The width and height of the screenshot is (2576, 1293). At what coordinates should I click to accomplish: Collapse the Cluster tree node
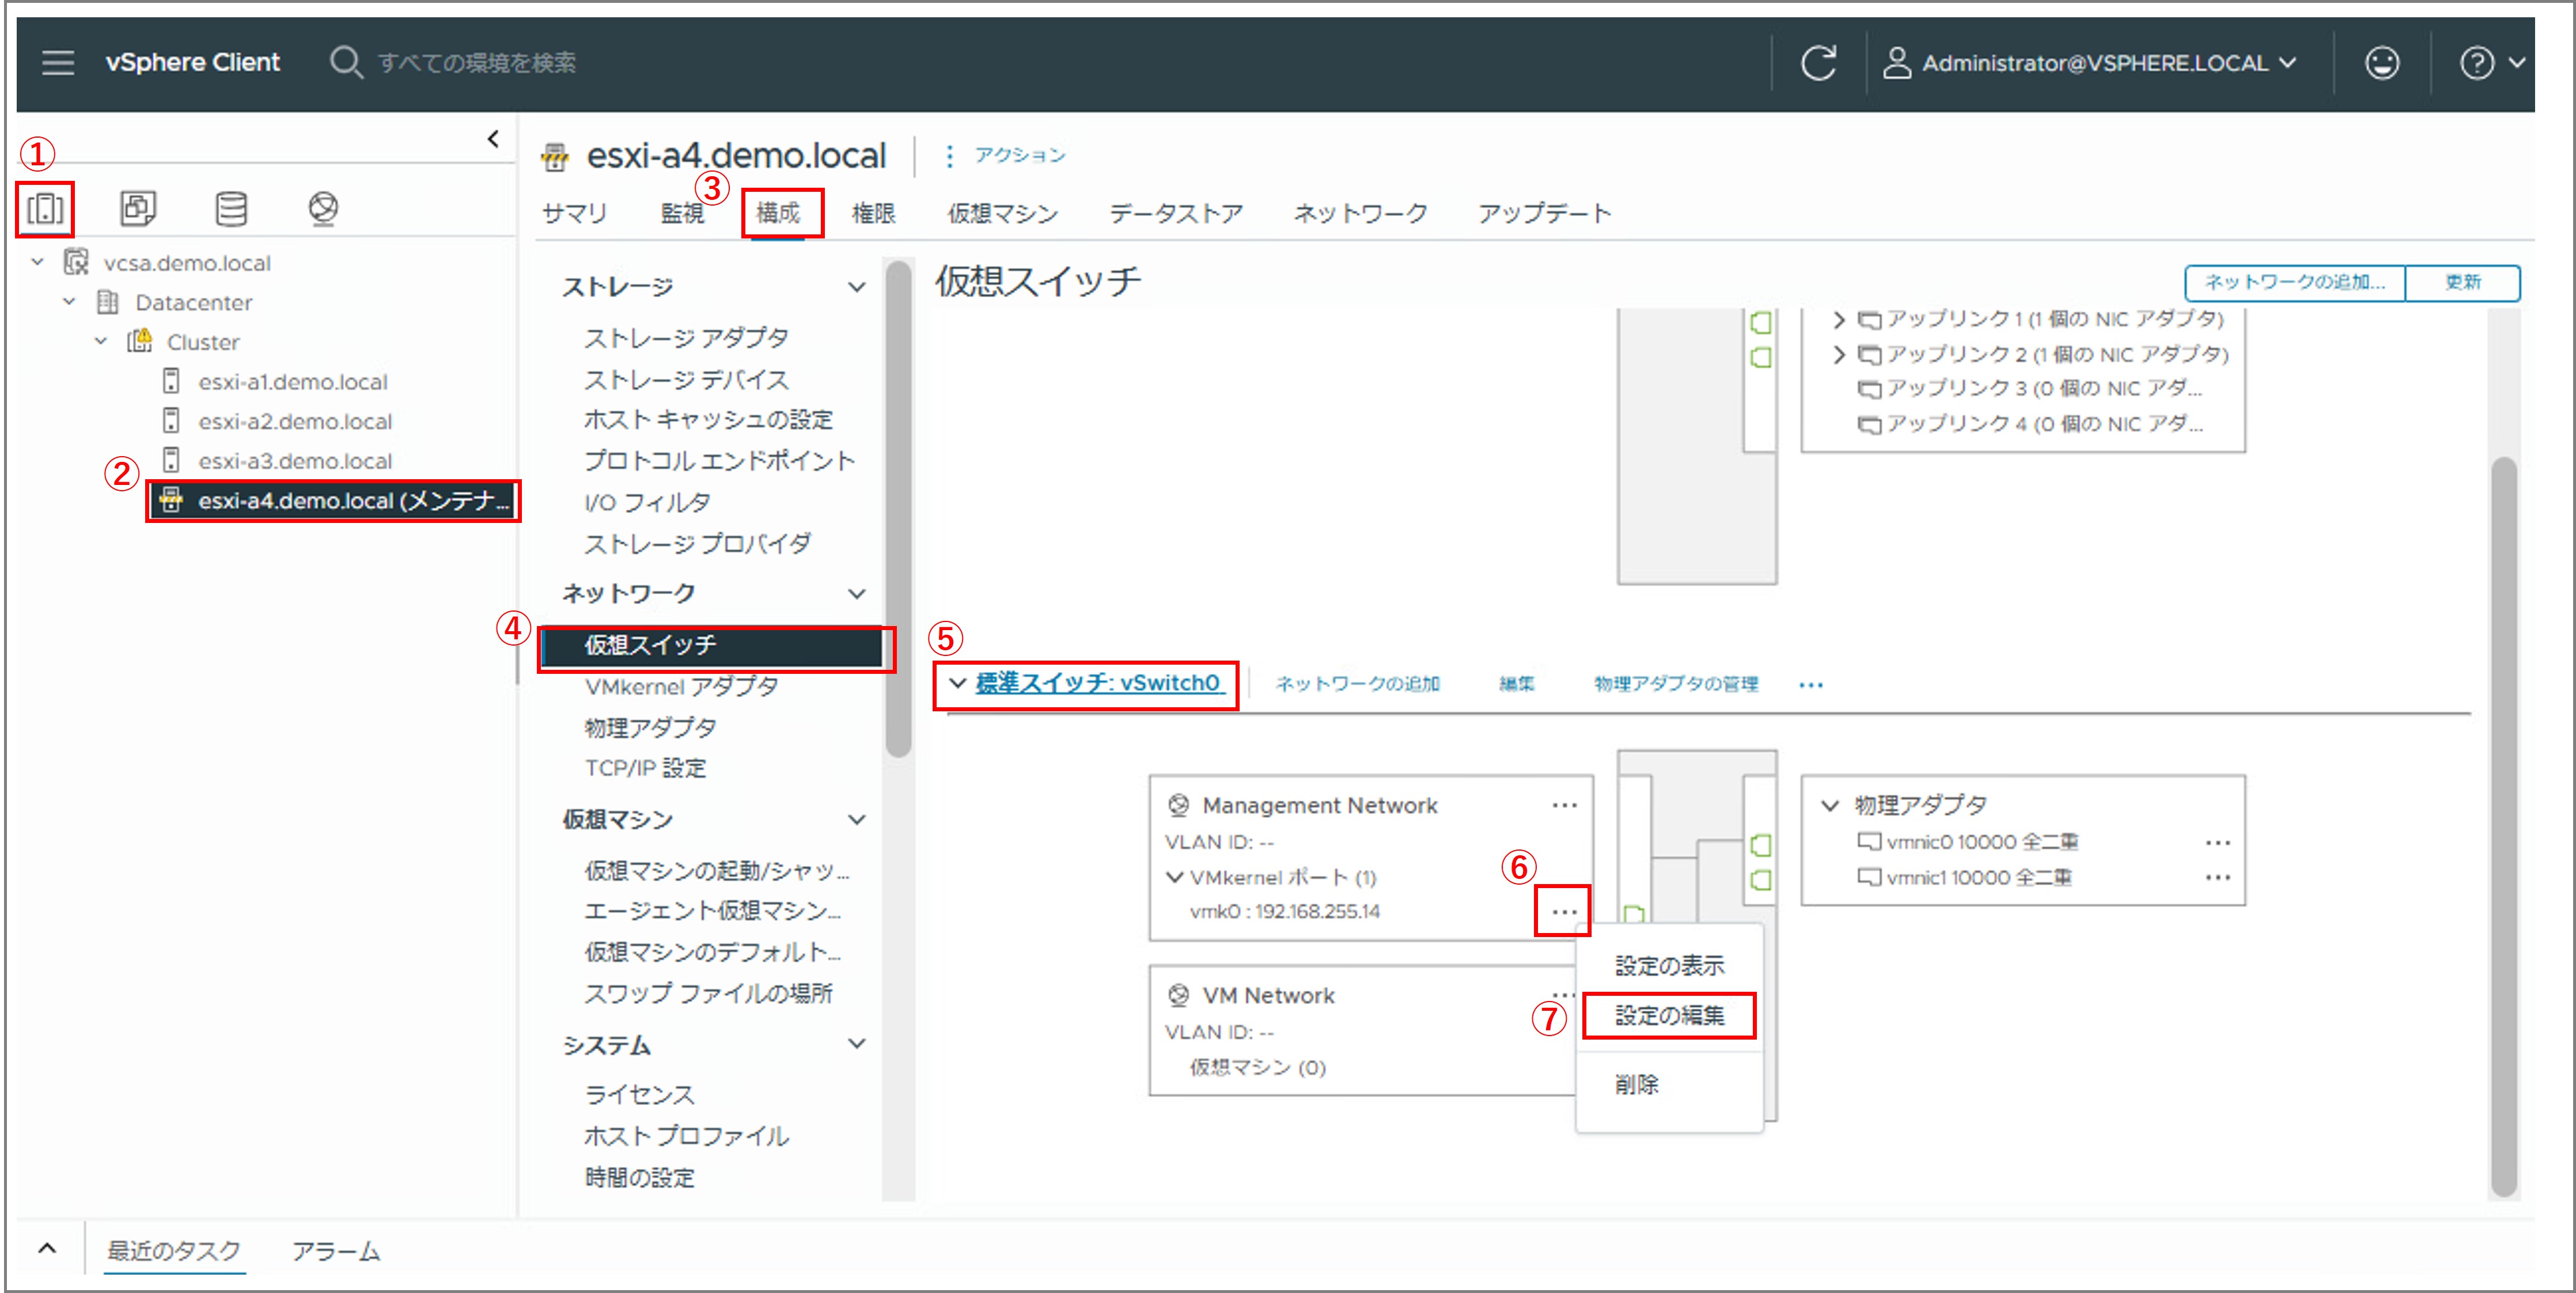[x=100, y=341]
